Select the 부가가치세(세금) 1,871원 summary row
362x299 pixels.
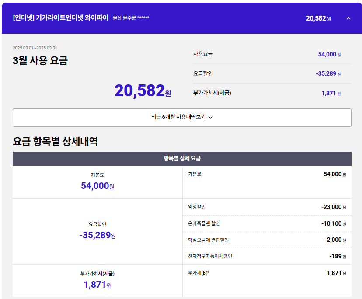tap(267, 93)
